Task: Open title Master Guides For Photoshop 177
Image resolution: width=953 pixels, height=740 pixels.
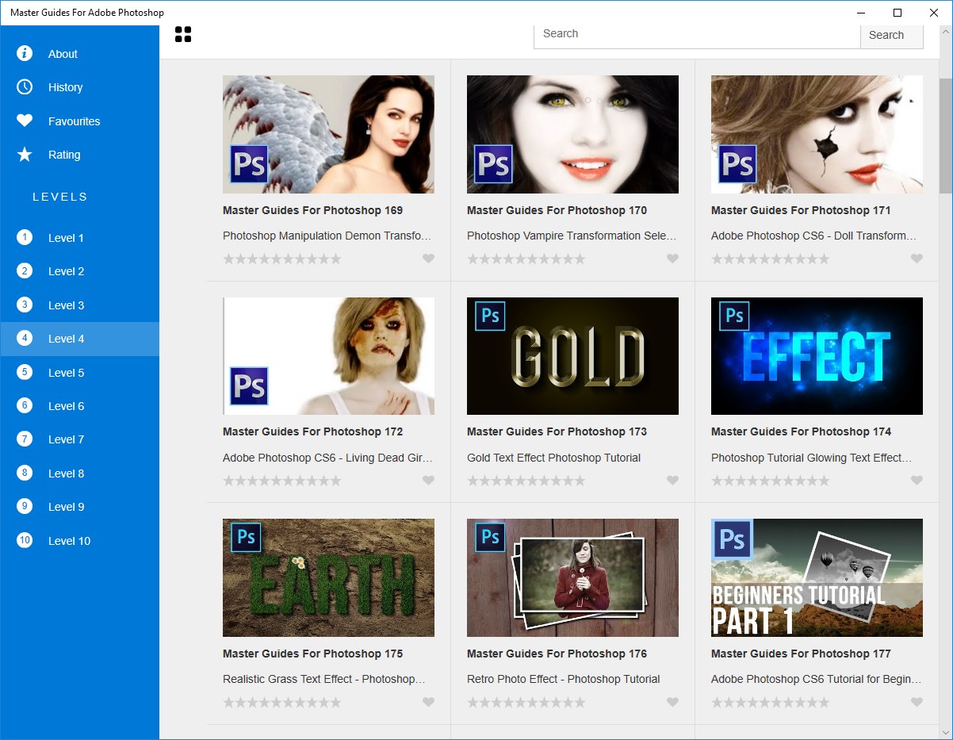Action: (801, 654)
